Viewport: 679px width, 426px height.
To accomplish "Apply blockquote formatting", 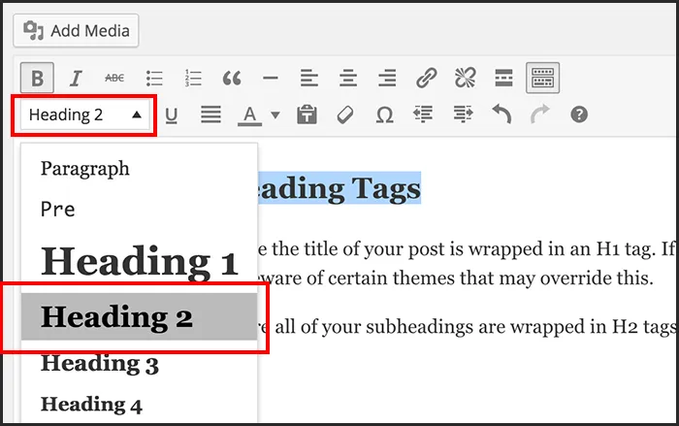I will pos(232,79).
